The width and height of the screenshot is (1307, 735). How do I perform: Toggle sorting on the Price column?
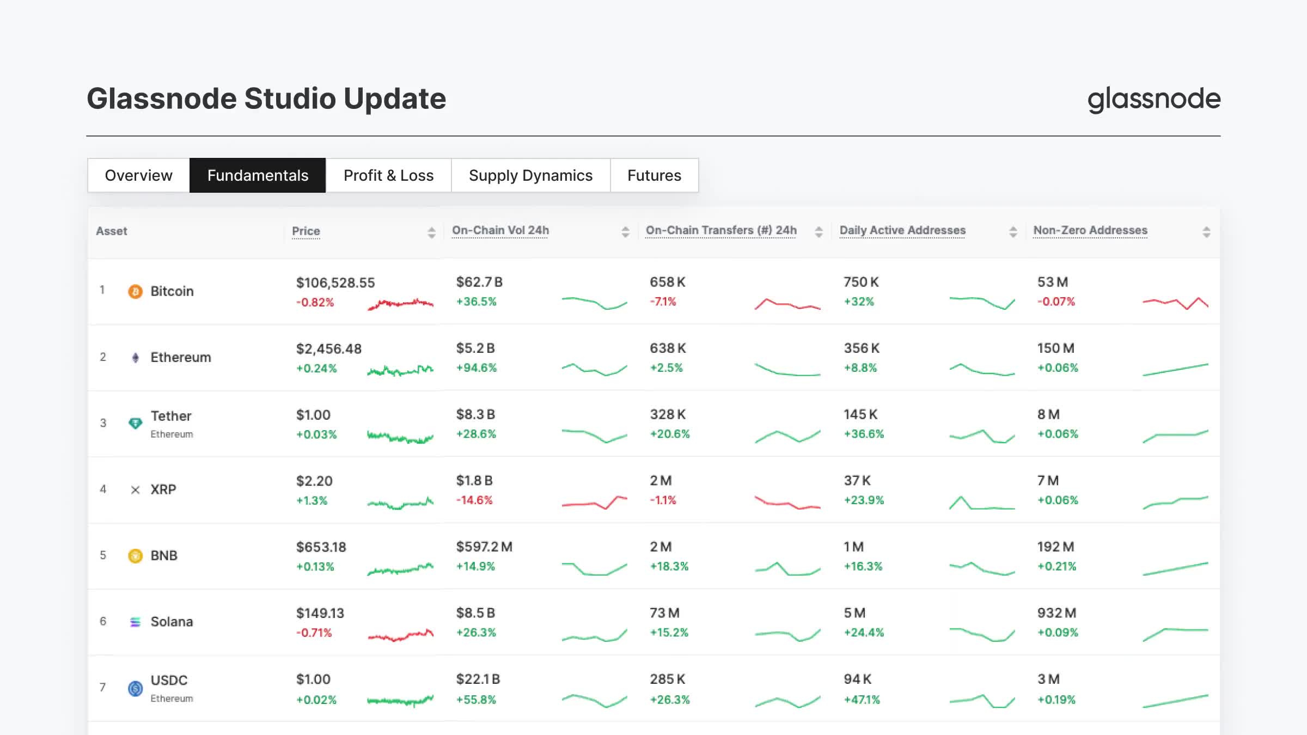431,231
